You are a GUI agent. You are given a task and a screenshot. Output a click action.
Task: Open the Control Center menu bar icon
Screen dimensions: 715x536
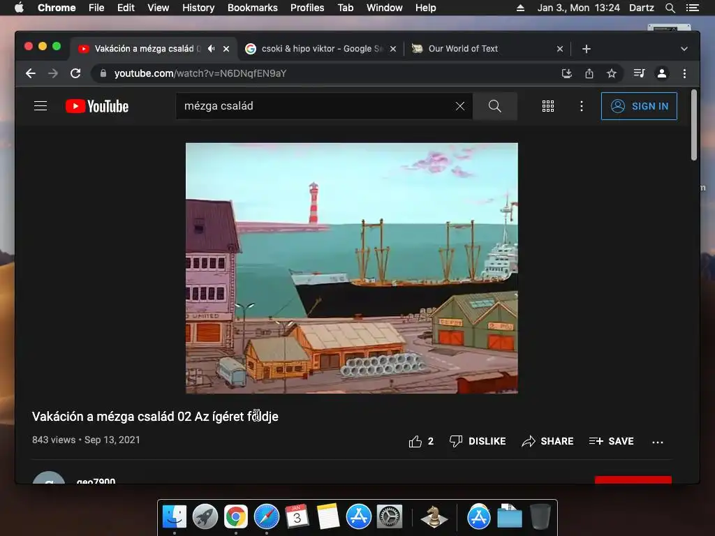[692, 8]
